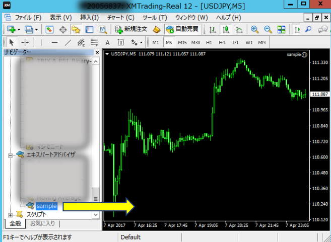
Task: Click the 新規注文 new order button
Action: click(131, 29)
